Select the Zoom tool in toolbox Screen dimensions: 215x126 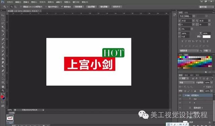3,90
